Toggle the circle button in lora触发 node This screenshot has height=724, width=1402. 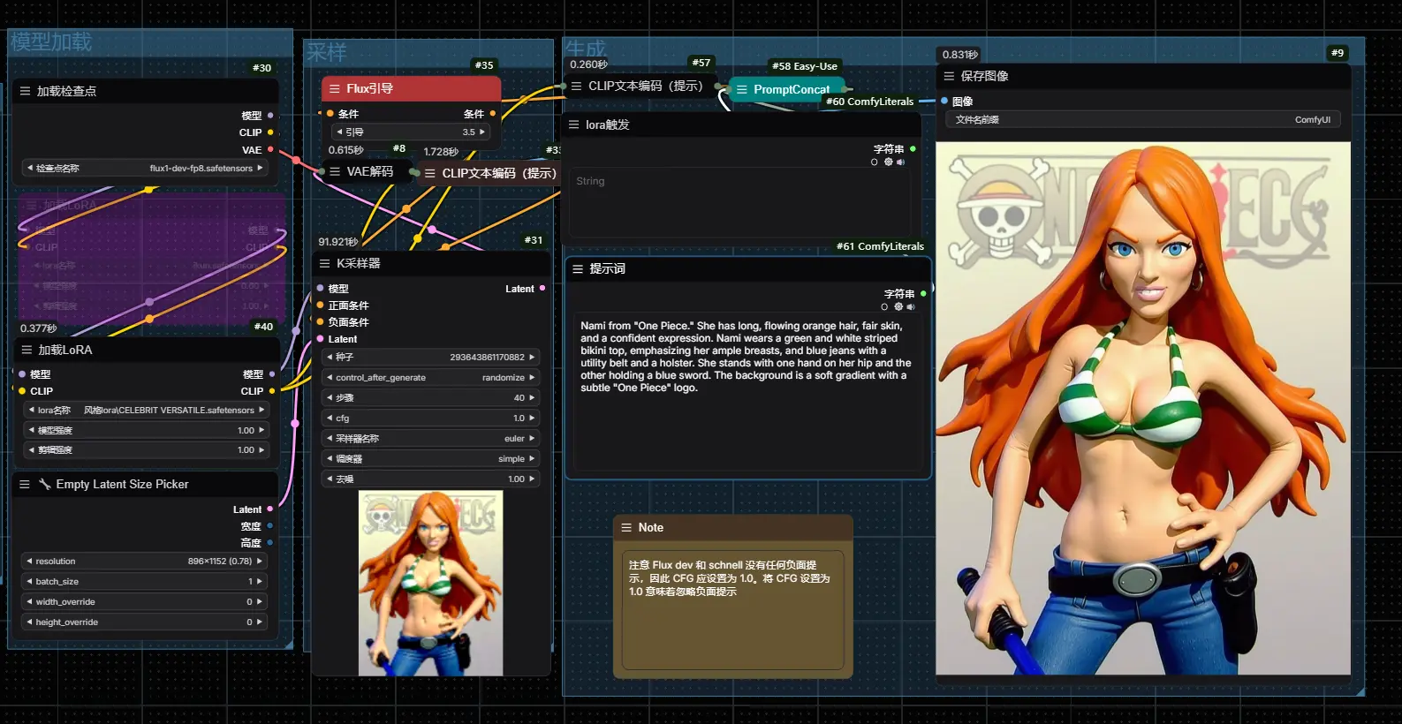[875, 162]
